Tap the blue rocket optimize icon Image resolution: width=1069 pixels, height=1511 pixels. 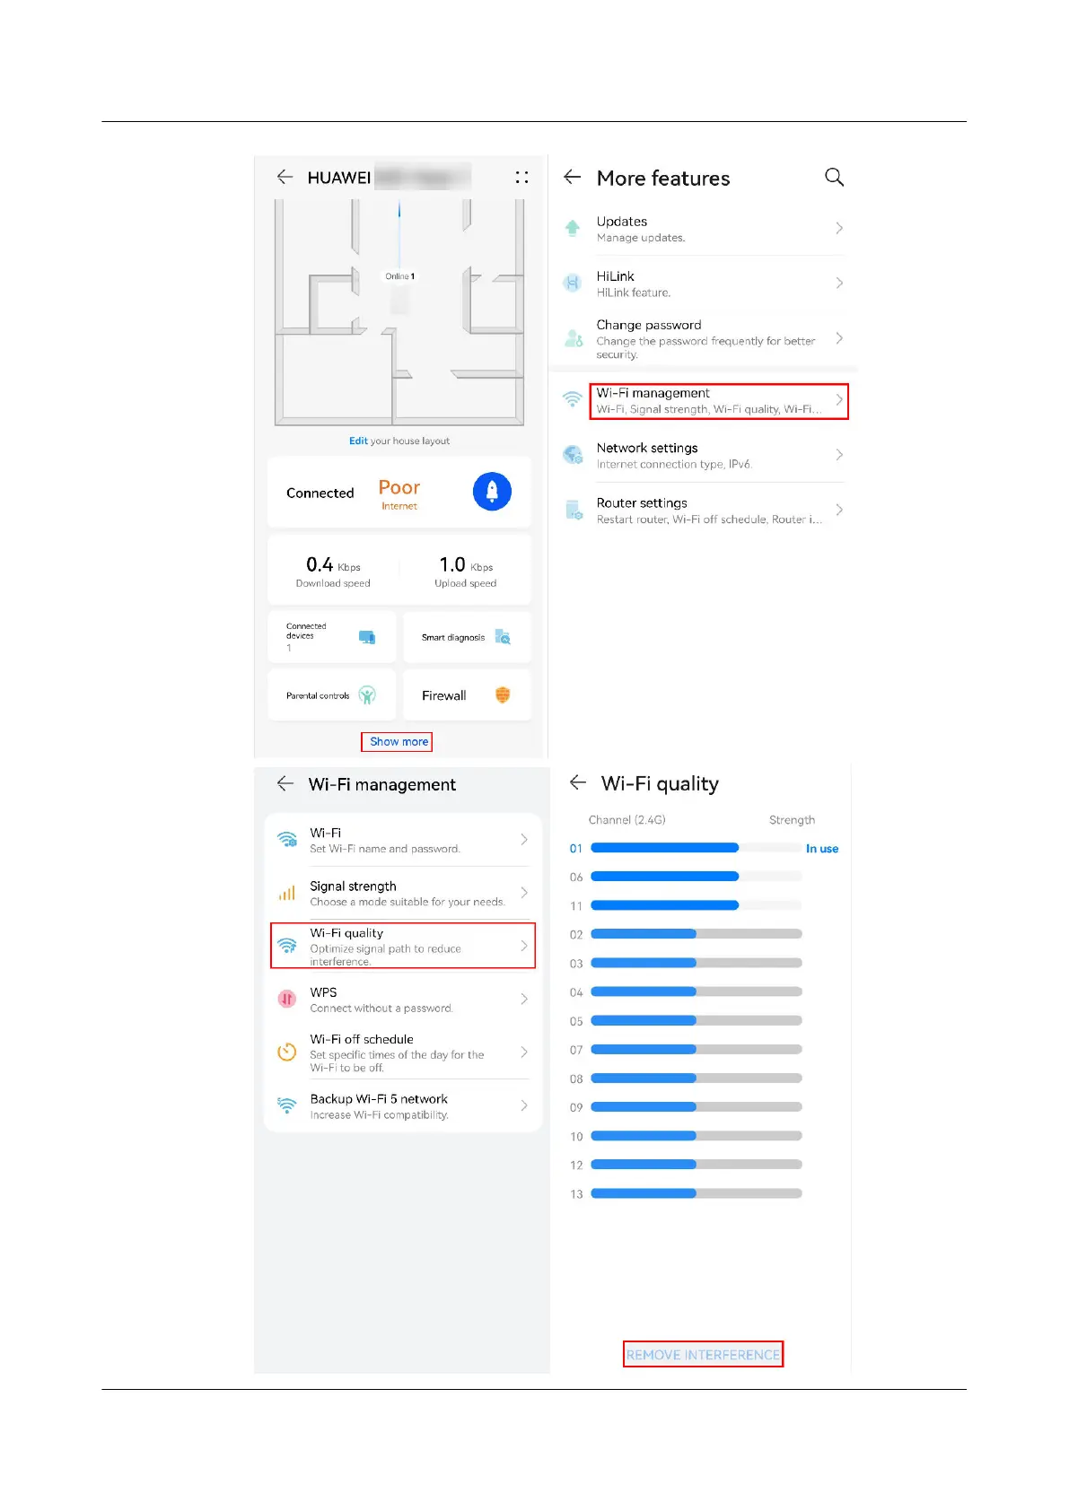click(492, 491)
